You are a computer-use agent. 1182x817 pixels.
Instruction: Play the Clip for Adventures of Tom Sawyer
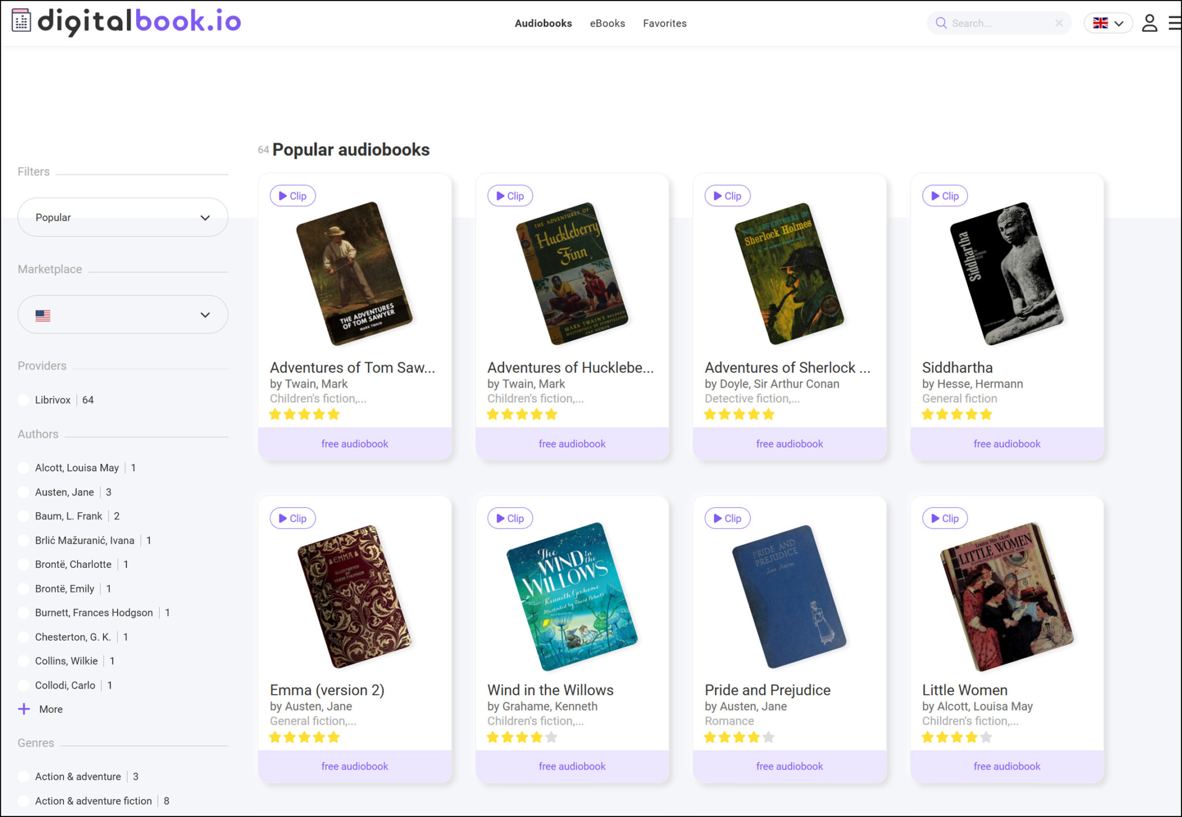point(293,196)
